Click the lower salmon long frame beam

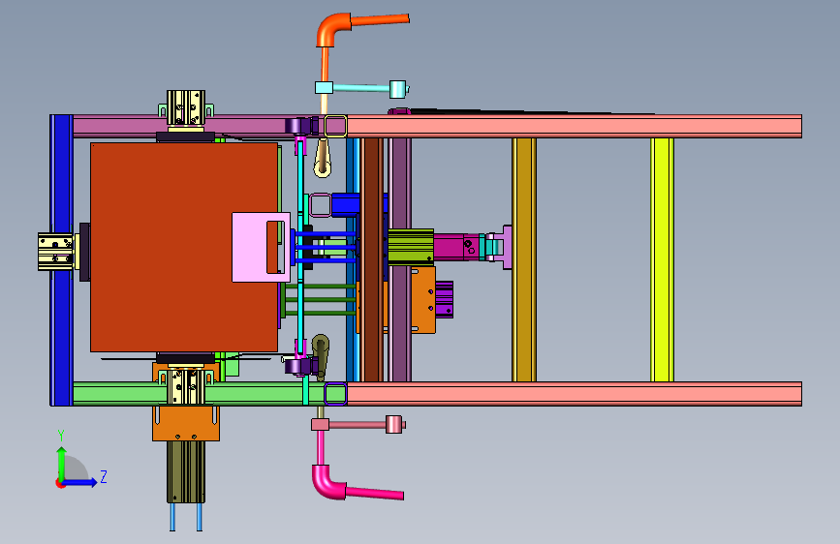[x=575, y=394]
